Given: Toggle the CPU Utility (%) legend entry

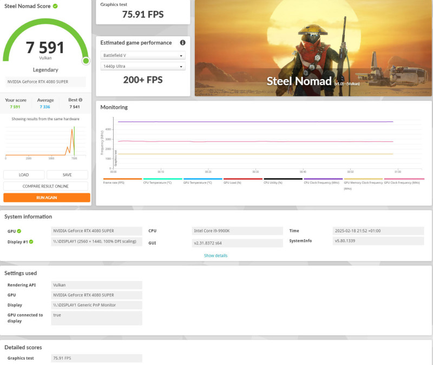Looking at the screenshot, I should pyautogui.click(x=283, y=181).
